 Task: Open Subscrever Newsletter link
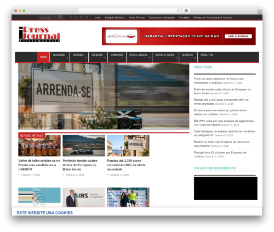(162, 18)
